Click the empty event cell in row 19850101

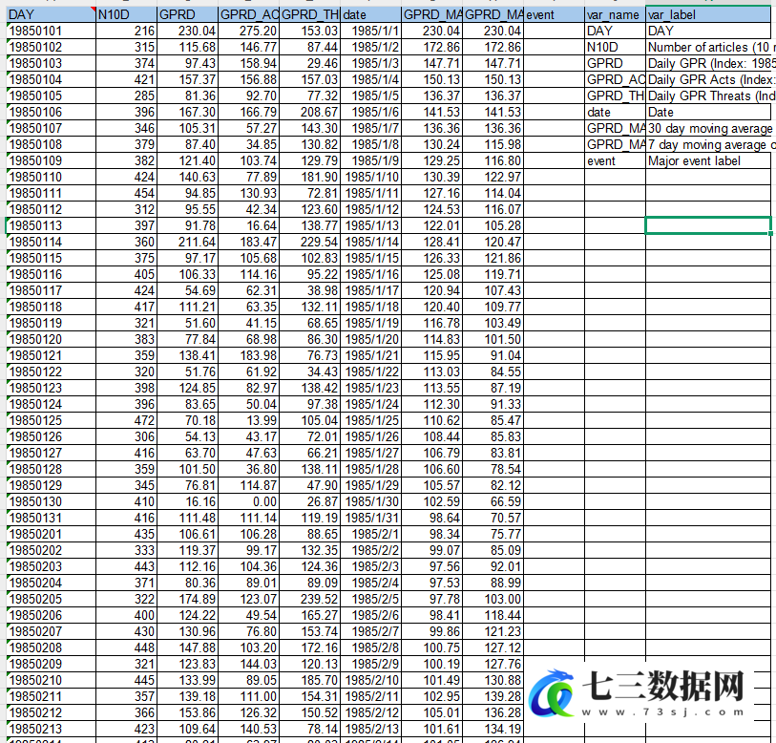(554, 31)
